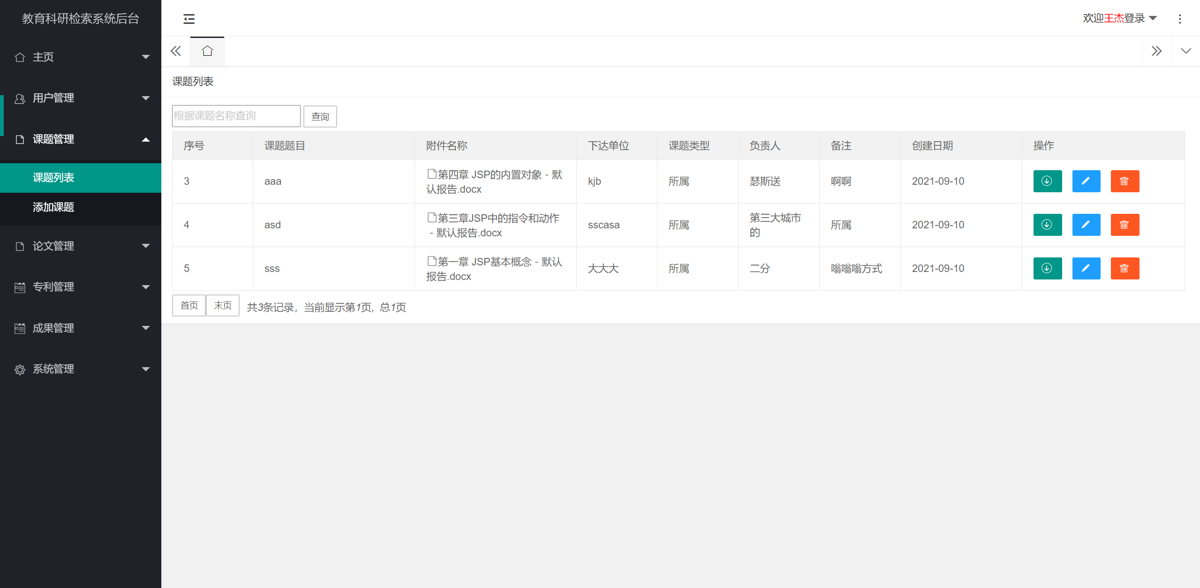Open the 欢迎王杰登录 user dropdown
This screenshot has height=588, width=1200.
click(x=1119, y=18)
